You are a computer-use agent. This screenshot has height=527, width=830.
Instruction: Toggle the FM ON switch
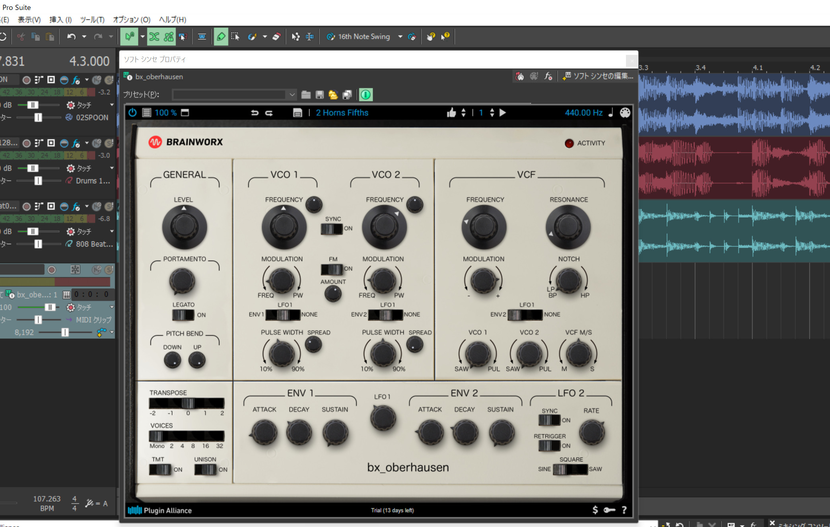332,269
